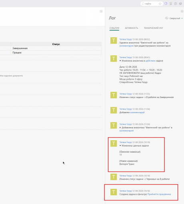The height and width of the screenshot is (204, 184).
Task: Collapse the Изменена аналитика entry details
Action: [120, 61]
